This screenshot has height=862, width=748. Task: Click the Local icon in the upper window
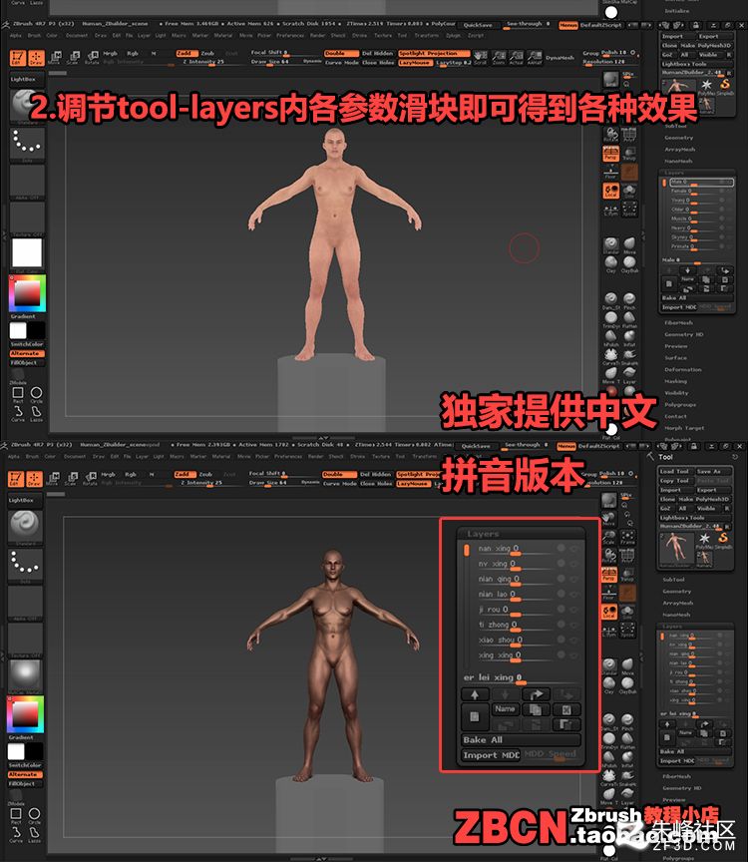point(610,191)
